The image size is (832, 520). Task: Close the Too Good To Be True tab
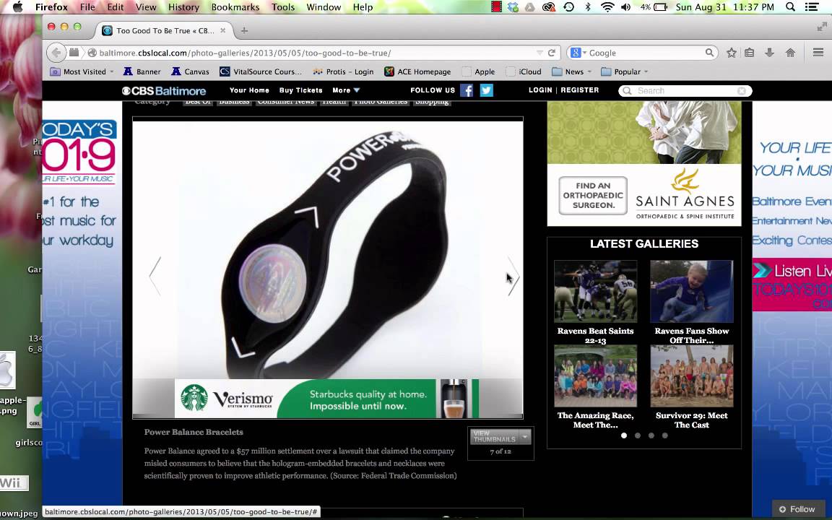point(223,30)
